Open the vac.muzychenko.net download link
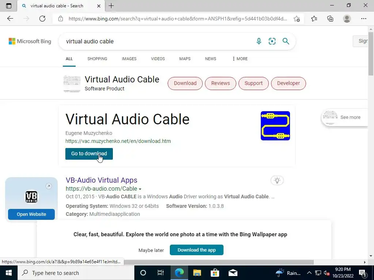The image size is (374, 280). pos(118,141)
